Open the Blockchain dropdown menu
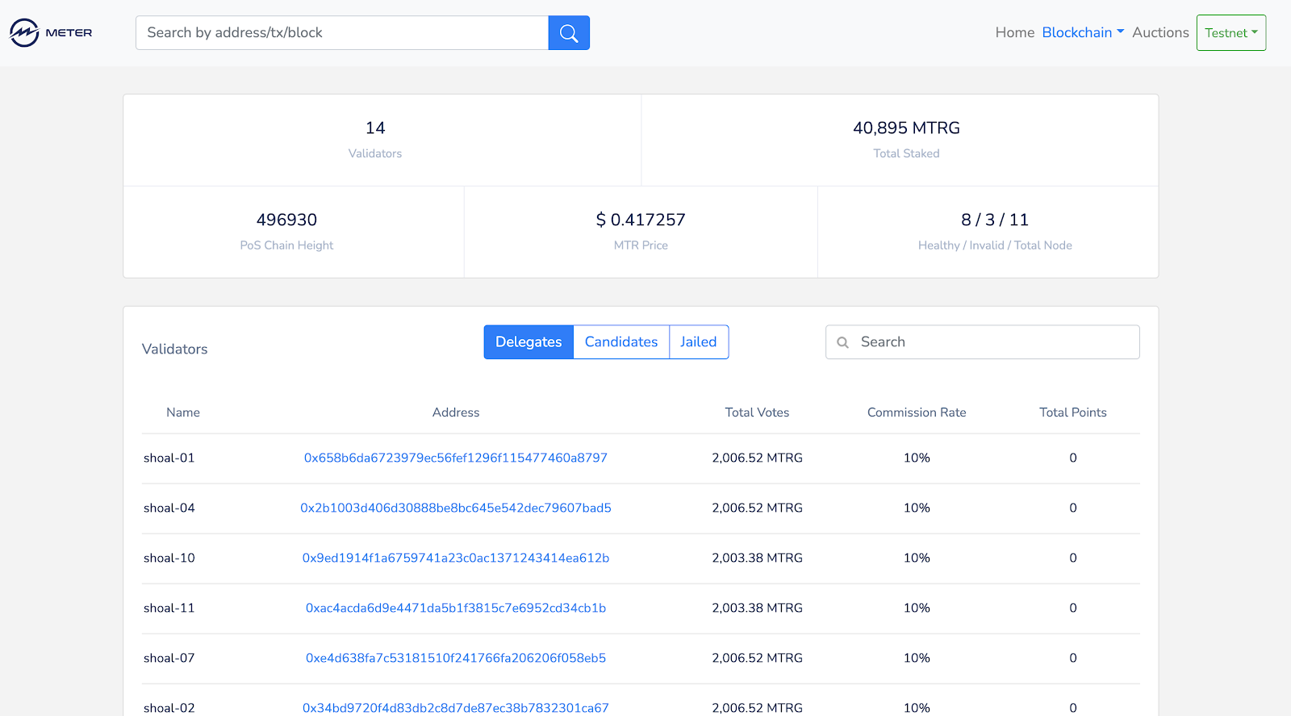The height and width of the screenshot is (716, 1291). [x=1083, y=32]
